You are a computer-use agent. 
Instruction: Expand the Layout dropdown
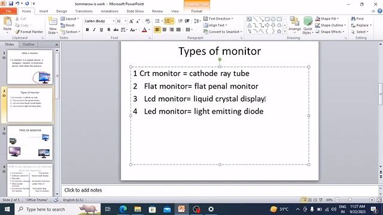(x=70, y=19)
